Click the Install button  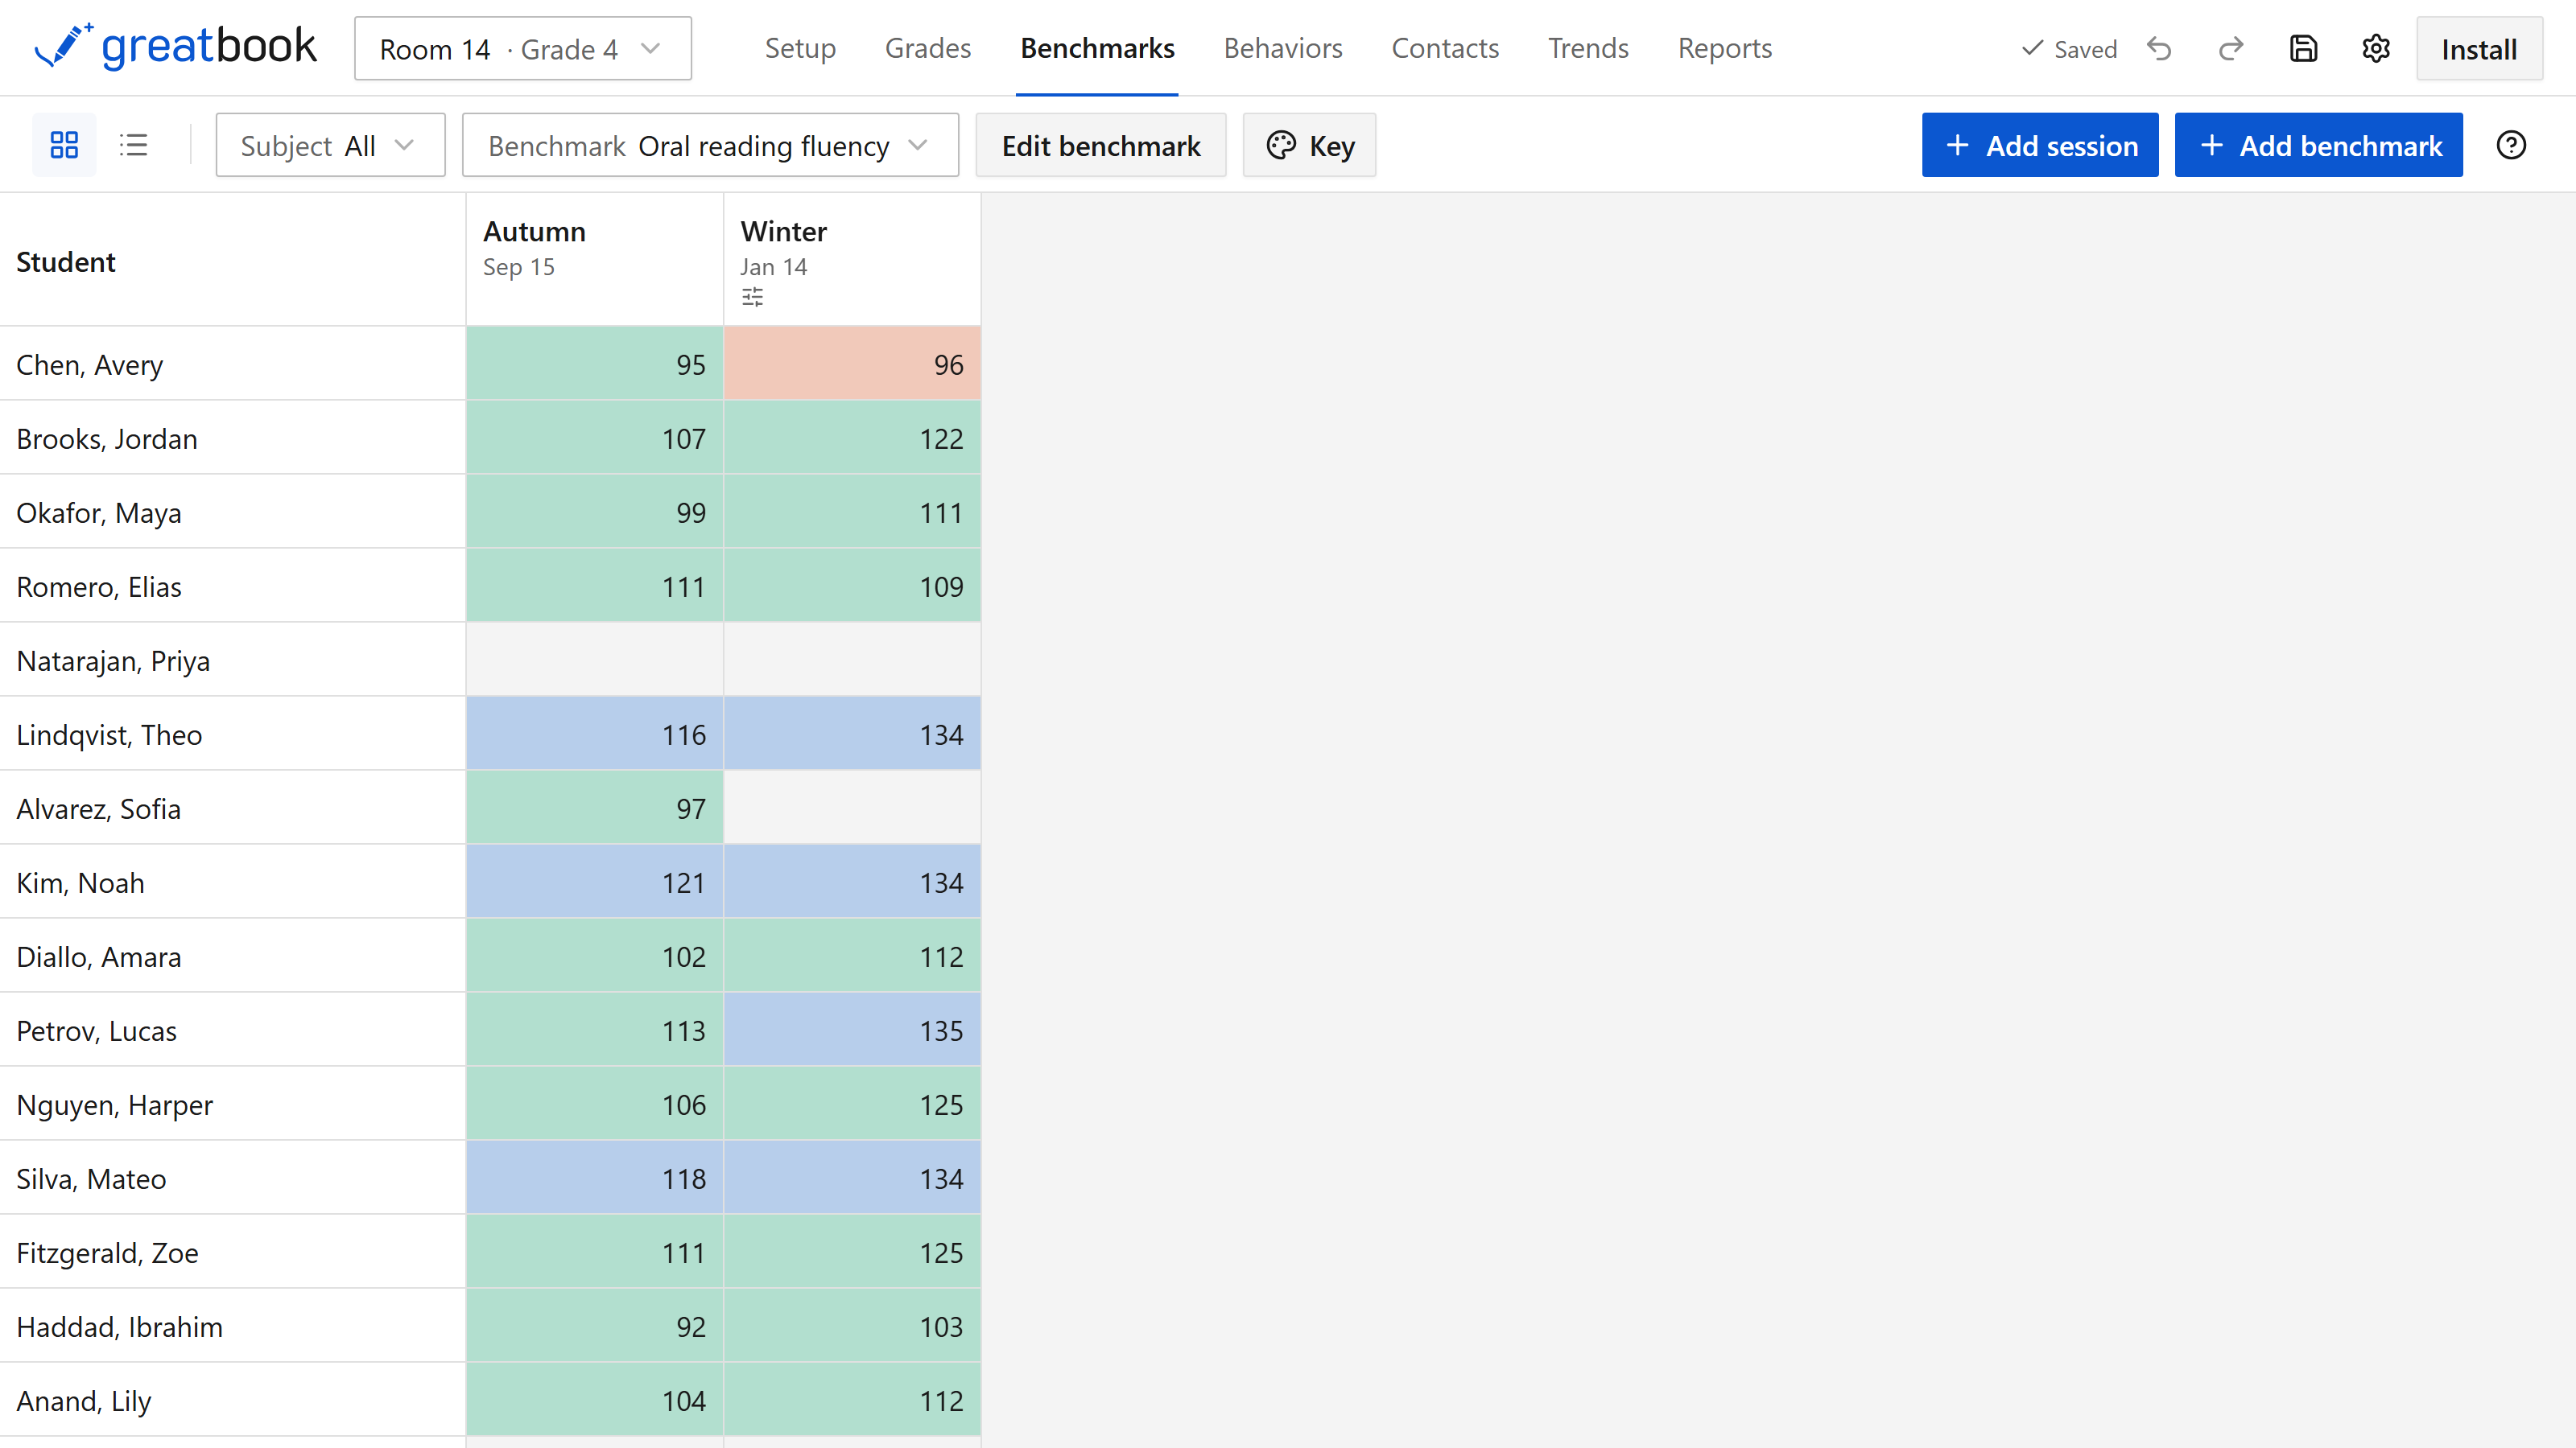[2479, 49]
